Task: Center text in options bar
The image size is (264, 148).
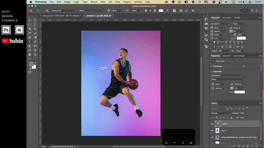Action: pos(150,11)
